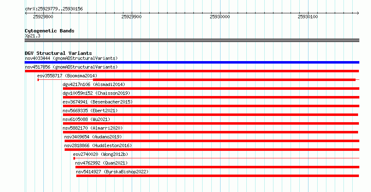Select the nsv6105088 Wu2021 red bar

tap(211, 123)
